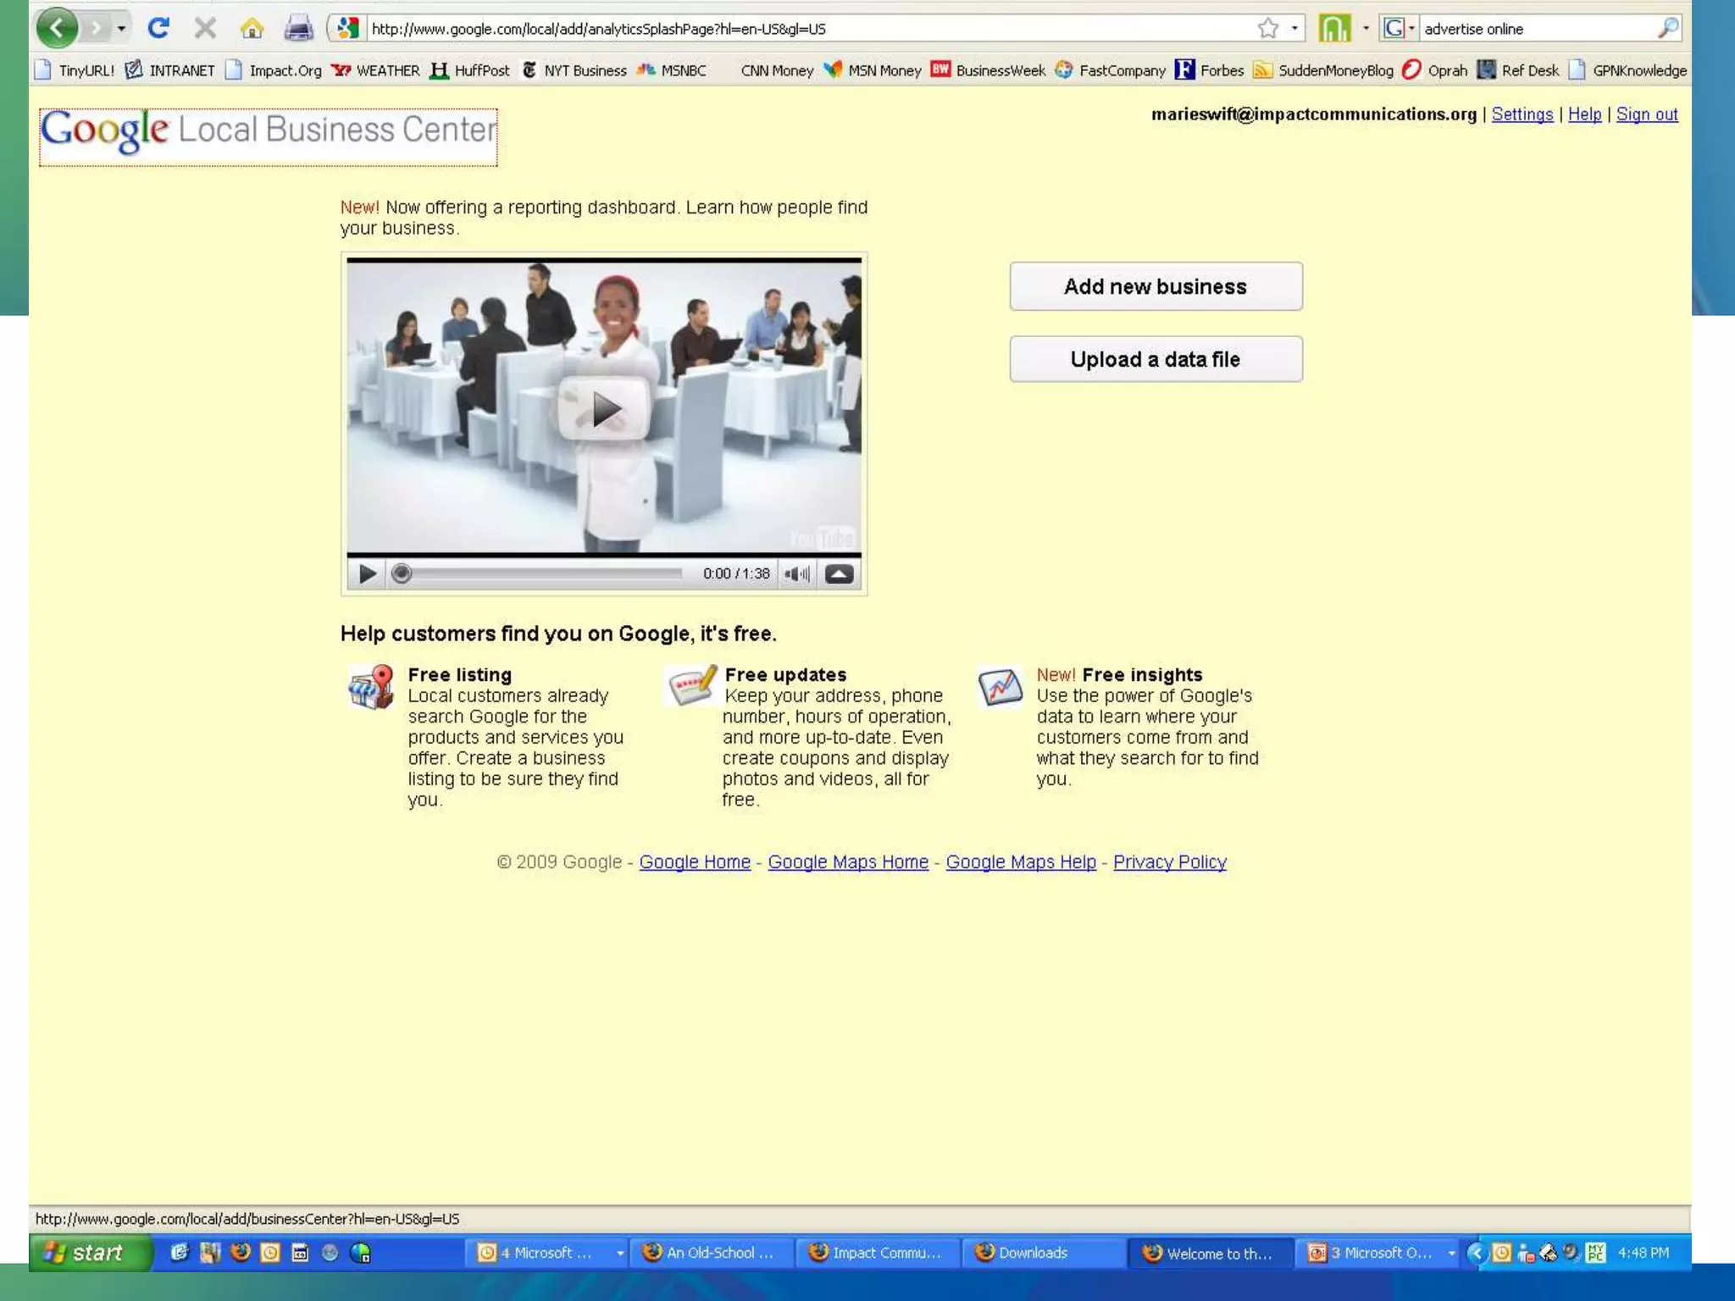The width and height of the screenshot is (1735, 1301).
Task: Reload the page with the Refresh icon
Action: coord(158,29)
